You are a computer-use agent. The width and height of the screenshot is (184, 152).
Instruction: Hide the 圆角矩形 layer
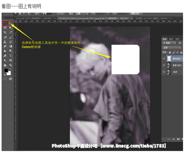[164, 58]
